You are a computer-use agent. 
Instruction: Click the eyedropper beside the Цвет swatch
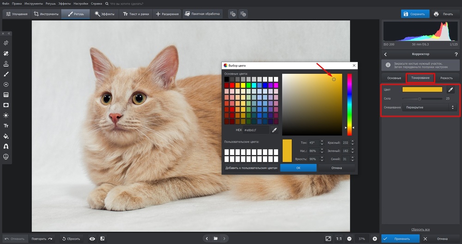point(451,89)
